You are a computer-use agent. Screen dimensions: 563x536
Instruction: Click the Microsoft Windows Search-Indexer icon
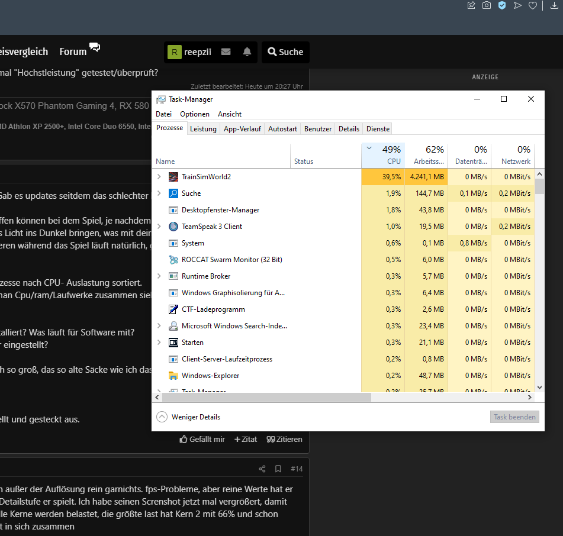pyautogui.click(x=173, y=326)
